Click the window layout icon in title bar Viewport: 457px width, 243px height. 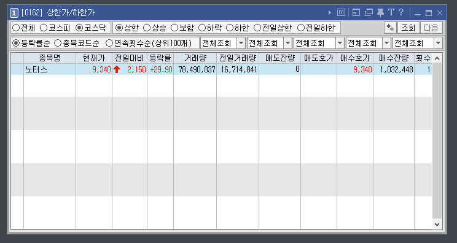(356, 12)
